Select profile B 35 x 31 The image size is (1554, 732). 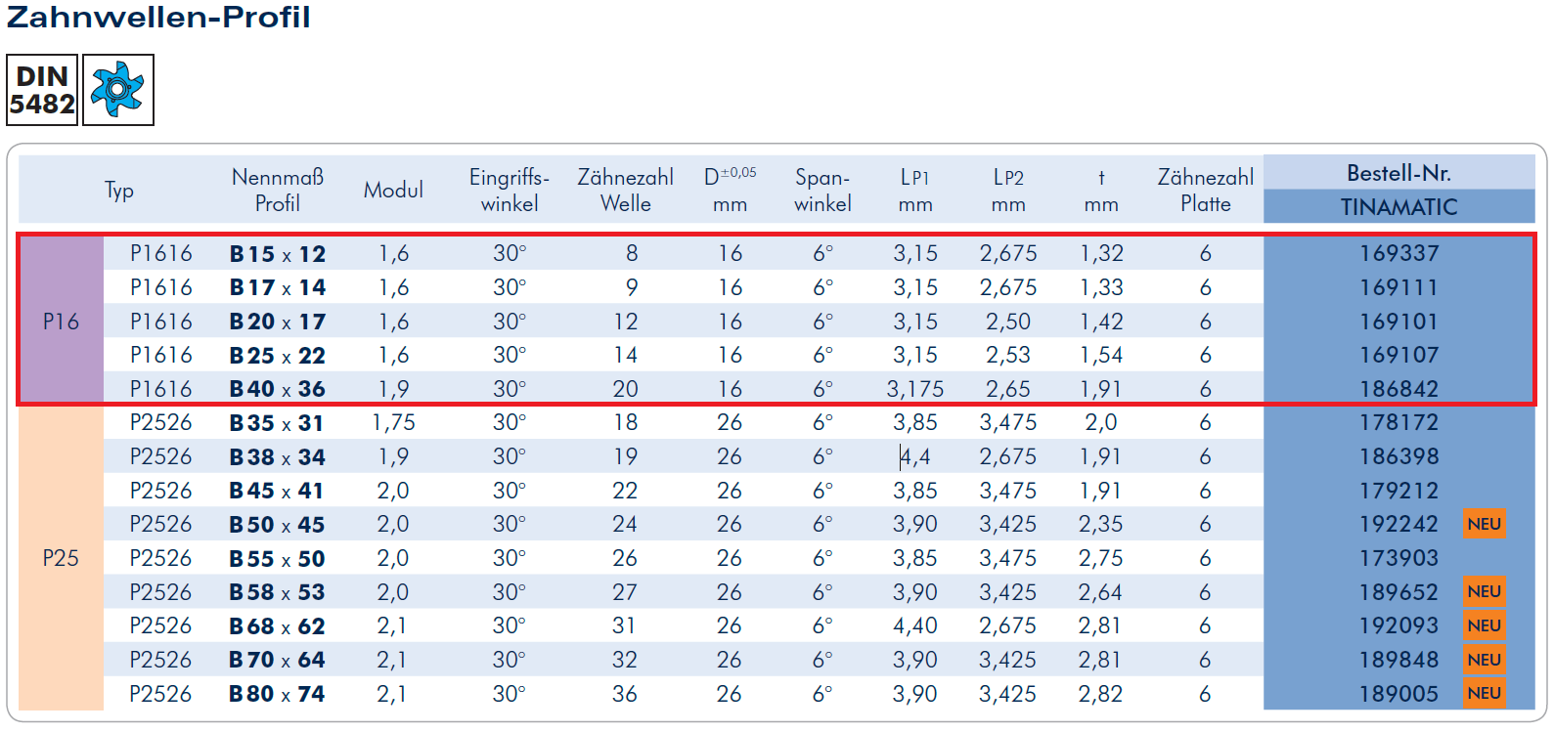click(x=278, y=423)
